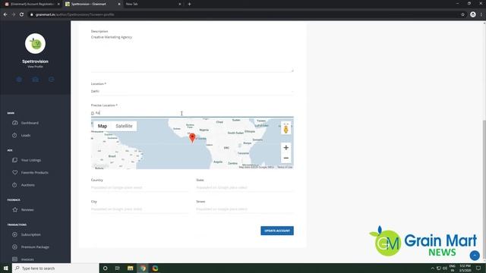Click the Reviews star icon

14,209
